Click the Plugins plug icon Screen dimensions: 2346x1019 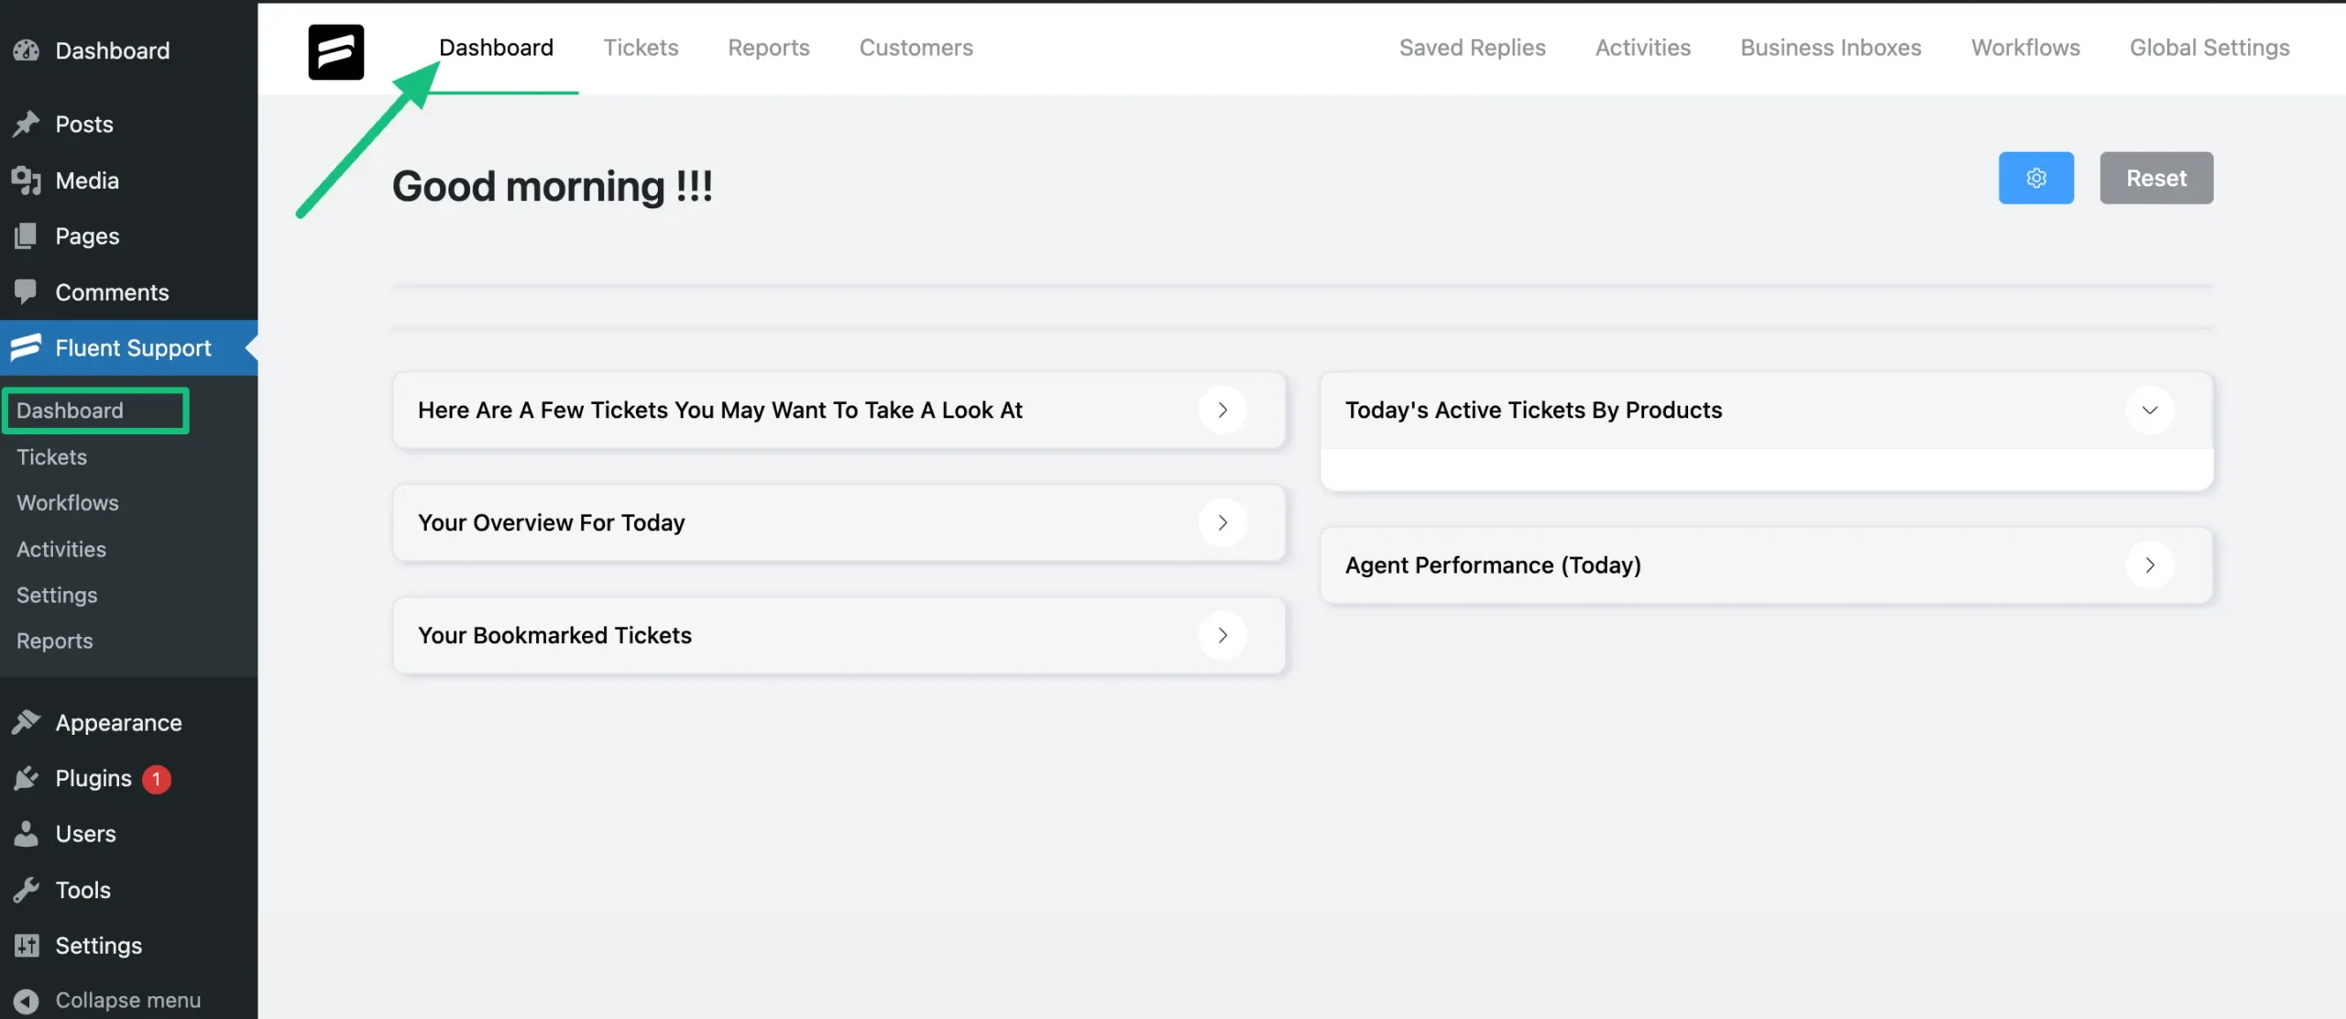[27, 778]
